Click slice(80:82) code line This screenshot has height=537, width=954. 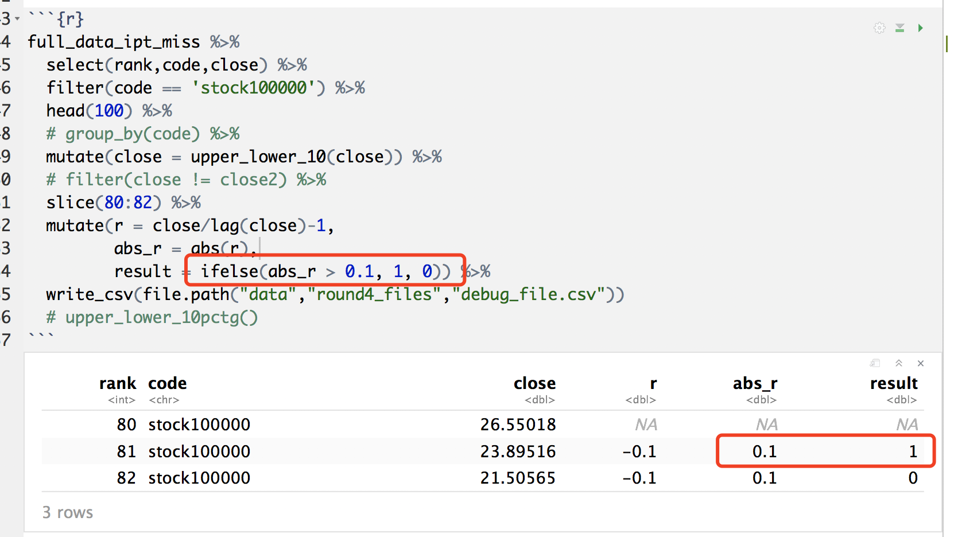[123, 203]
